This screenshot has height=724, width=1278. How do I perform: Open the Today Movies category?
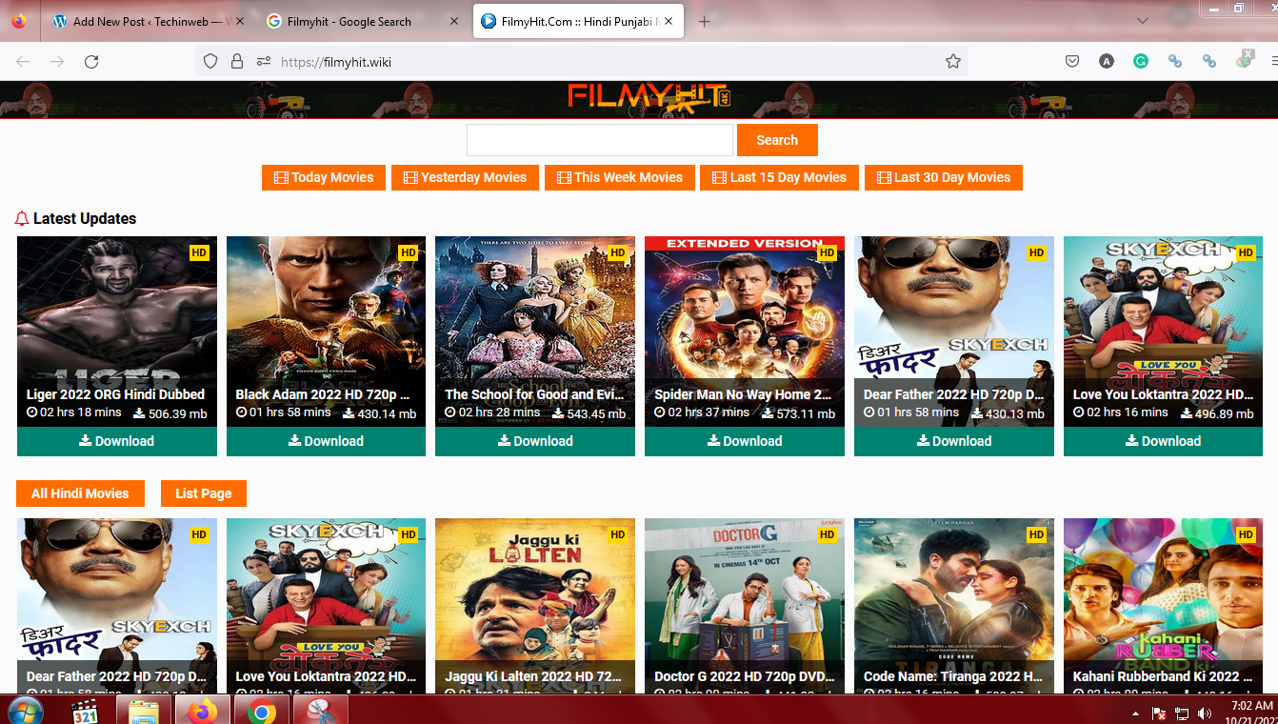(x=324, y=177)
